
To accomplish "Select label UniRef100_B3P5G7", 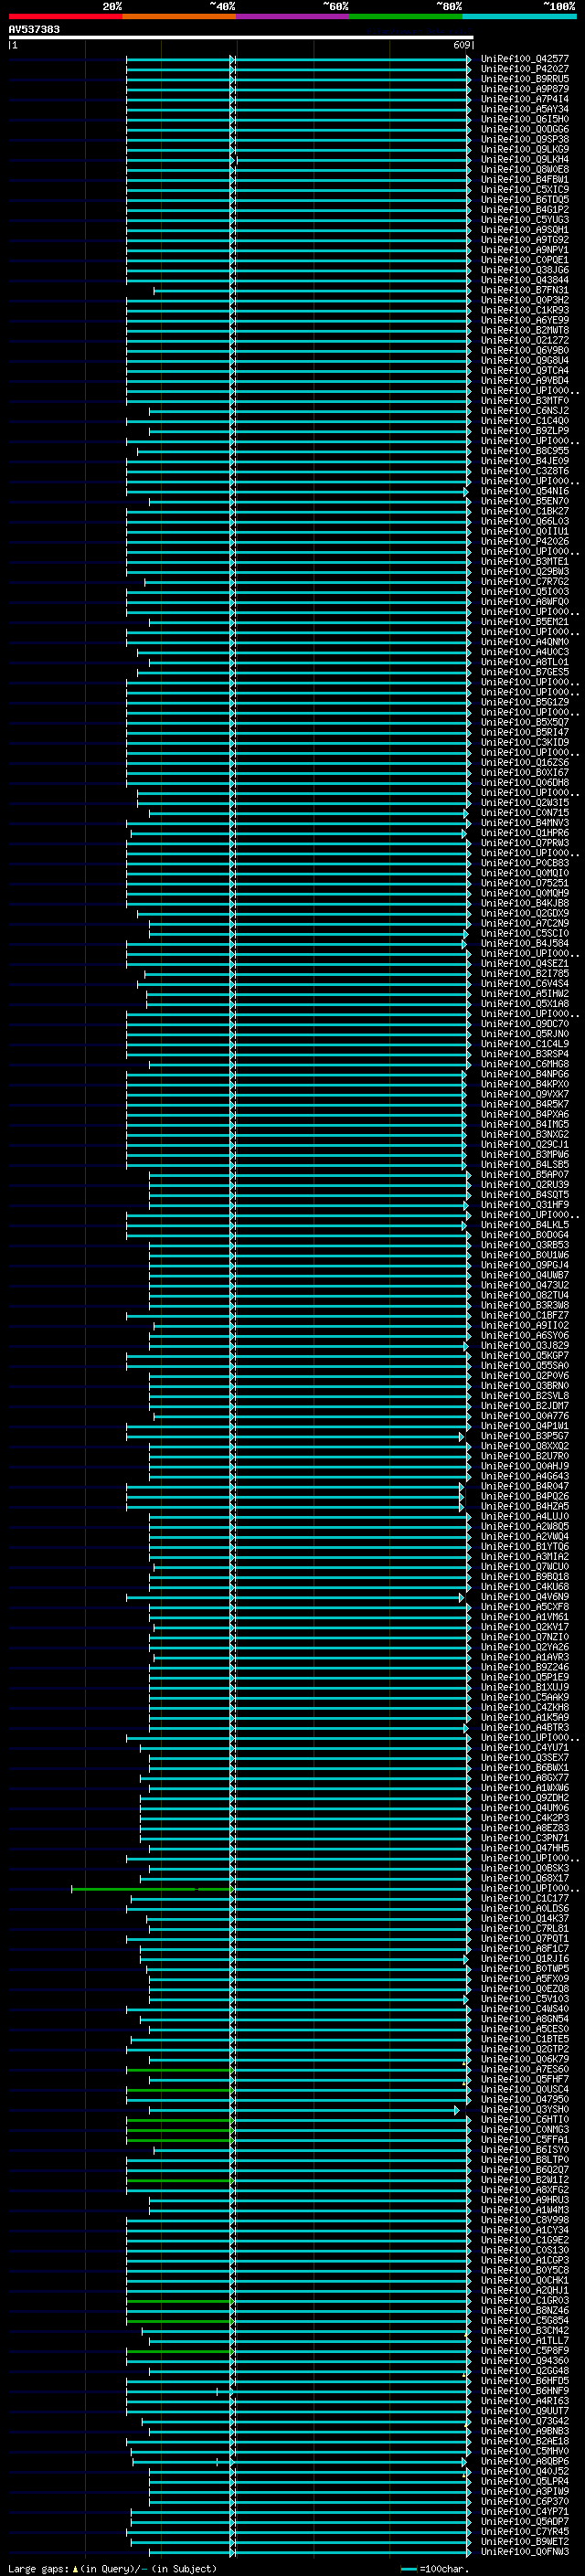I will tap(525, 1436).
